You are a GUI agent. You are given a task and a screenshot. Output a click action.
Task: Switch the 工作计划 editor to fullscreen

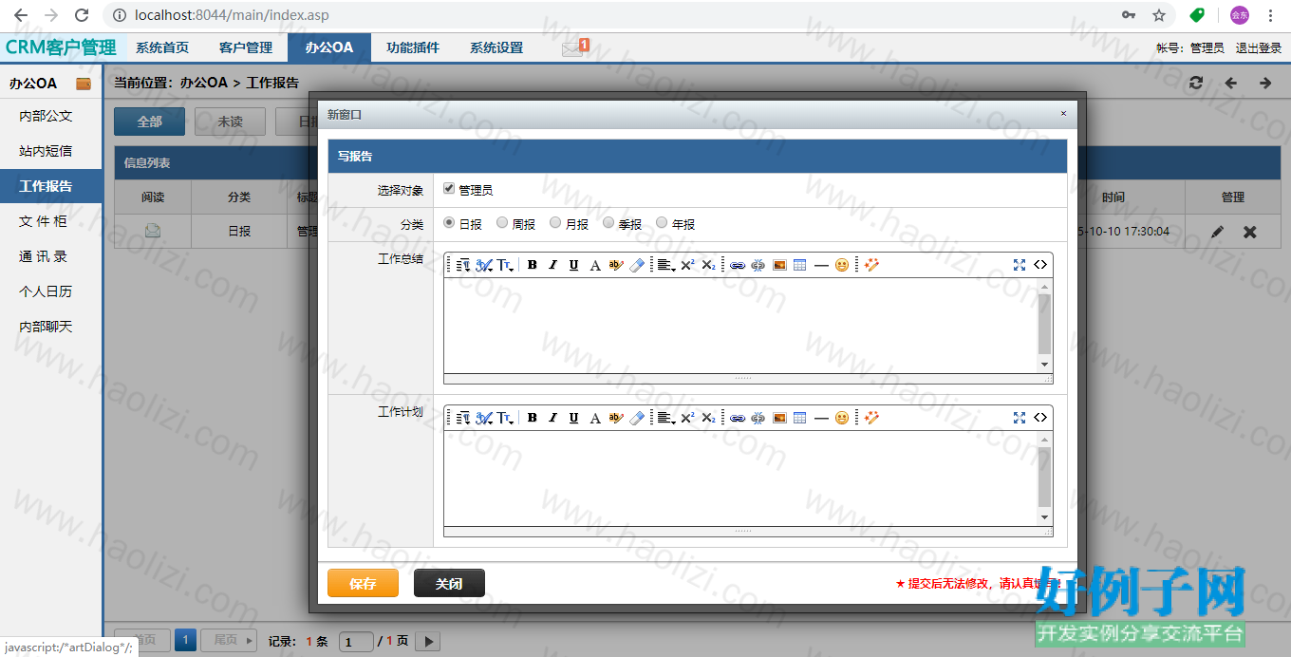click(x=1020, y=418)
